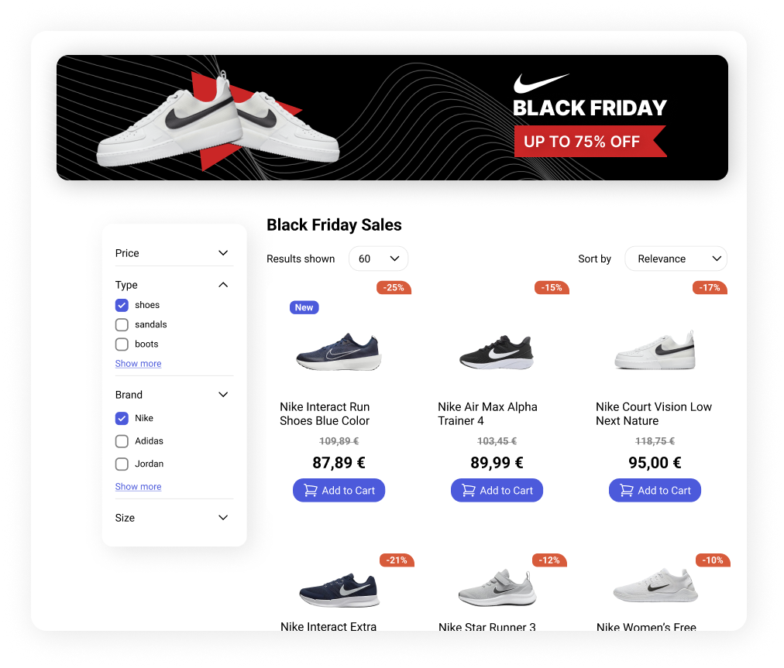
Task: Show more type options
Action: pos(138,364)
